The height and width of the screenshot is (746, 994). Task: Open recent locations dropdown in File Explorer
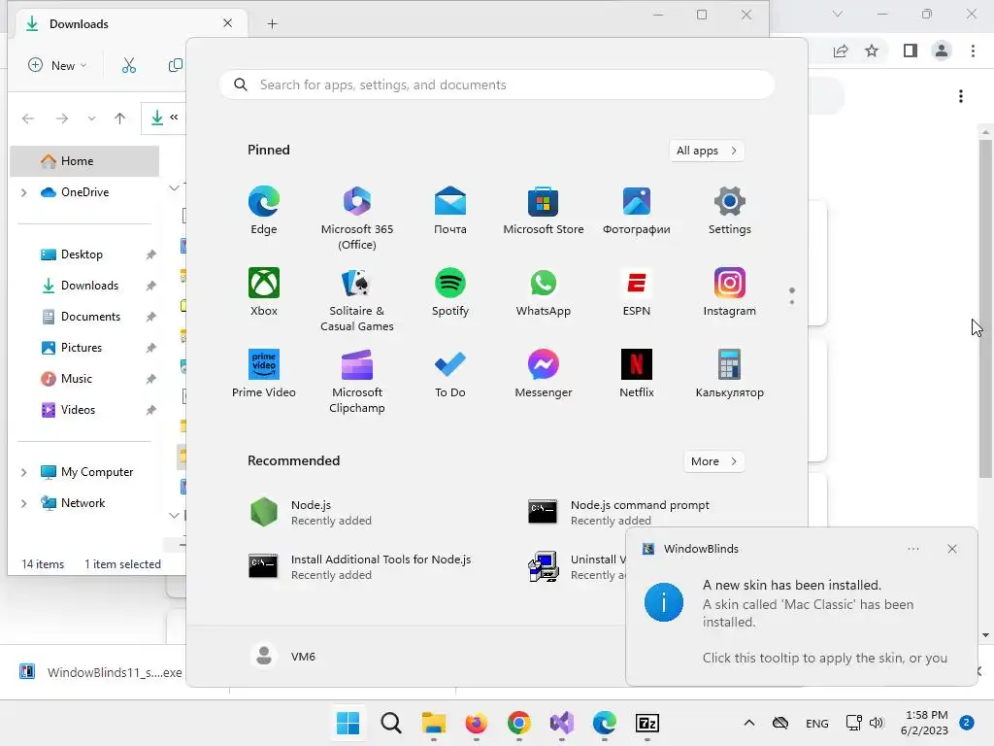pos(91,118)
